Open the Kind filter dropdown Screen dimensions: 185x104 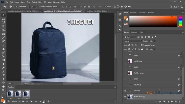pyautogui.click(x=130, y=37)
